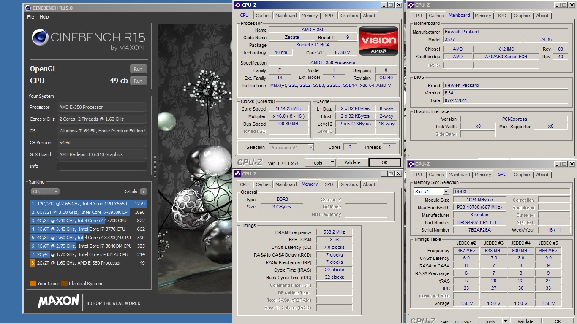Click the PC3-10700 (667 MHz) bandwidth value
Image resolution: width=577 pixels, height=324 pixels.
[x=479, y=207]
